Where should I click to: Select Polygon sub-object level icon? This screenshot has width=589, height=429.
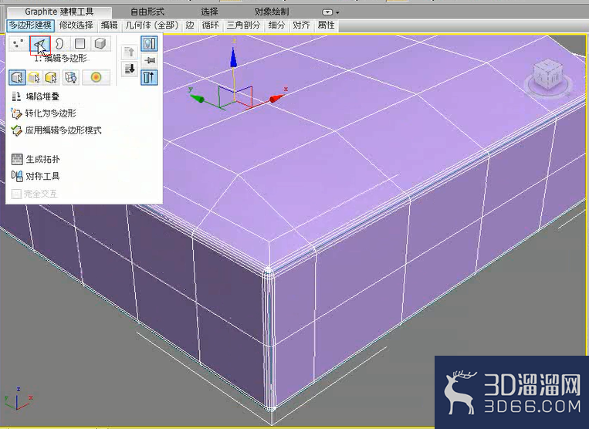tap(80, 43)
